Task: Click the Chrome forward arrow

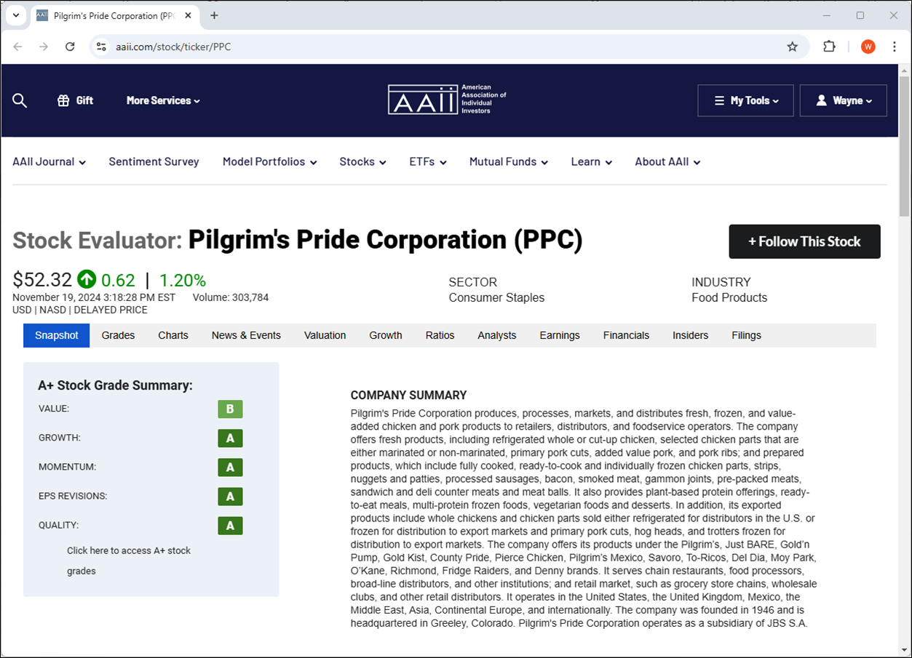Action: (44, 47)
